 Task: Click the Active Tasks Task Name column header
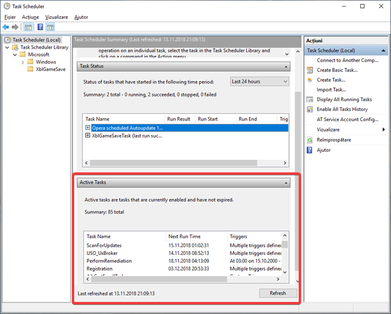(x=124, y=237)
